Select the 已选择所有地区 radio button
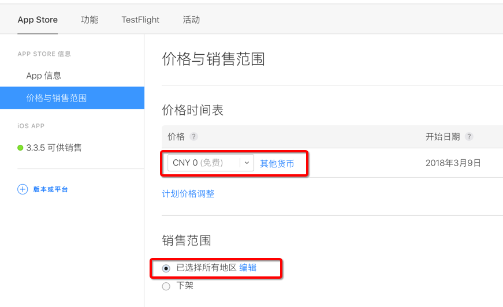 click(x=166, y=268)
